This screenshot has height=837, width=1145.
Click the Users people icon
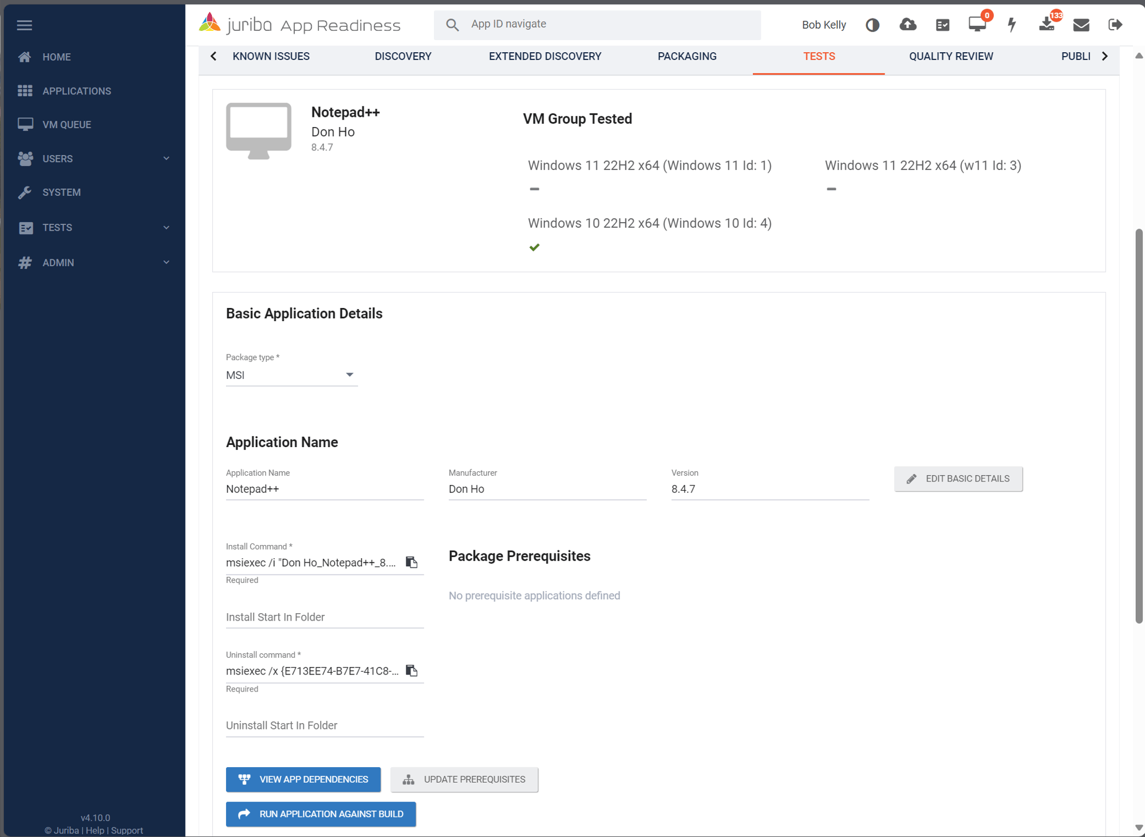(25, 159)
